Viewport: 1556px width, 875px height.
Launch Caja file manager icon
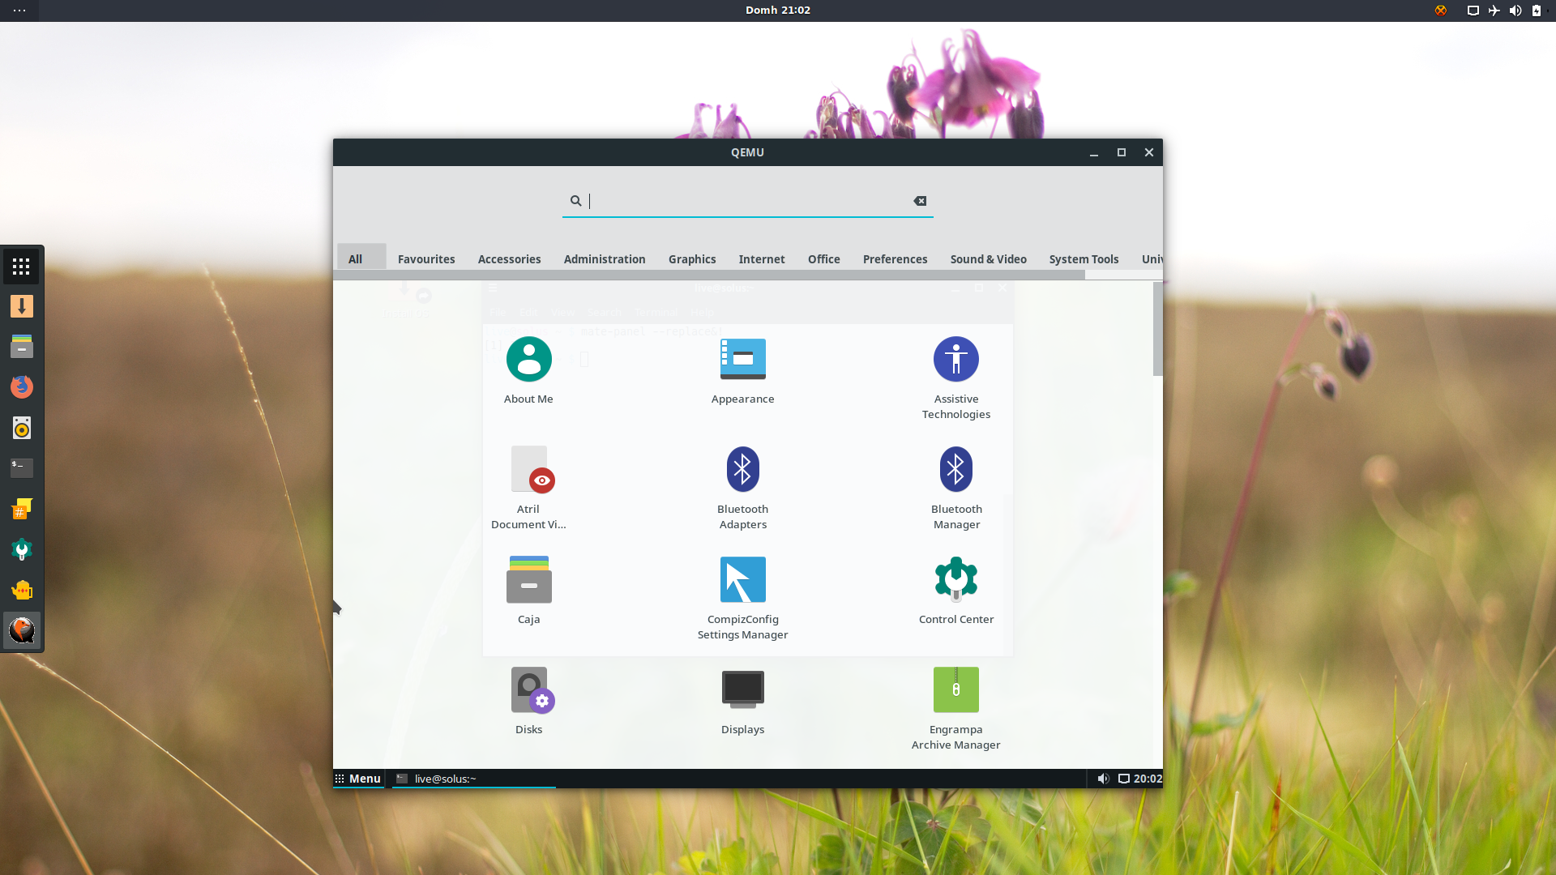[528, 579]
